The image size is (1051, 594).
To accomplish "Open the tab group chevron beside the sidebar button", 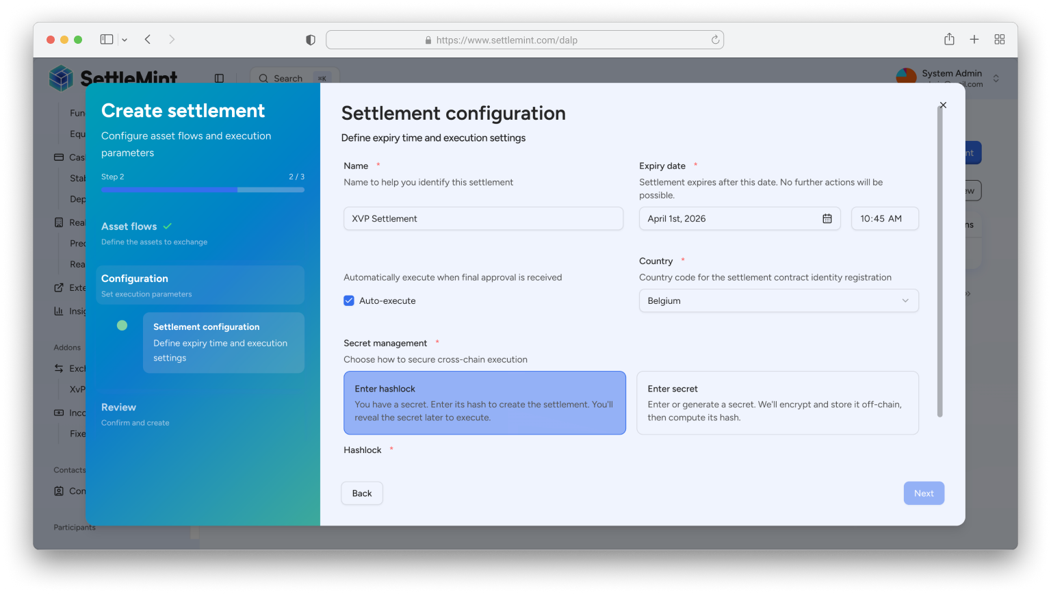I will point(125,39).
